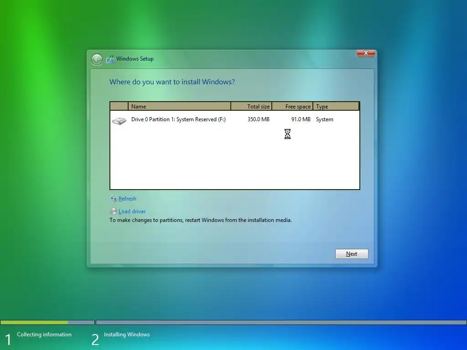Screen dimensions: 467x350
Task: Click the Refresh arrows icon
Action: pyautogui.click(x=113, y=199)
